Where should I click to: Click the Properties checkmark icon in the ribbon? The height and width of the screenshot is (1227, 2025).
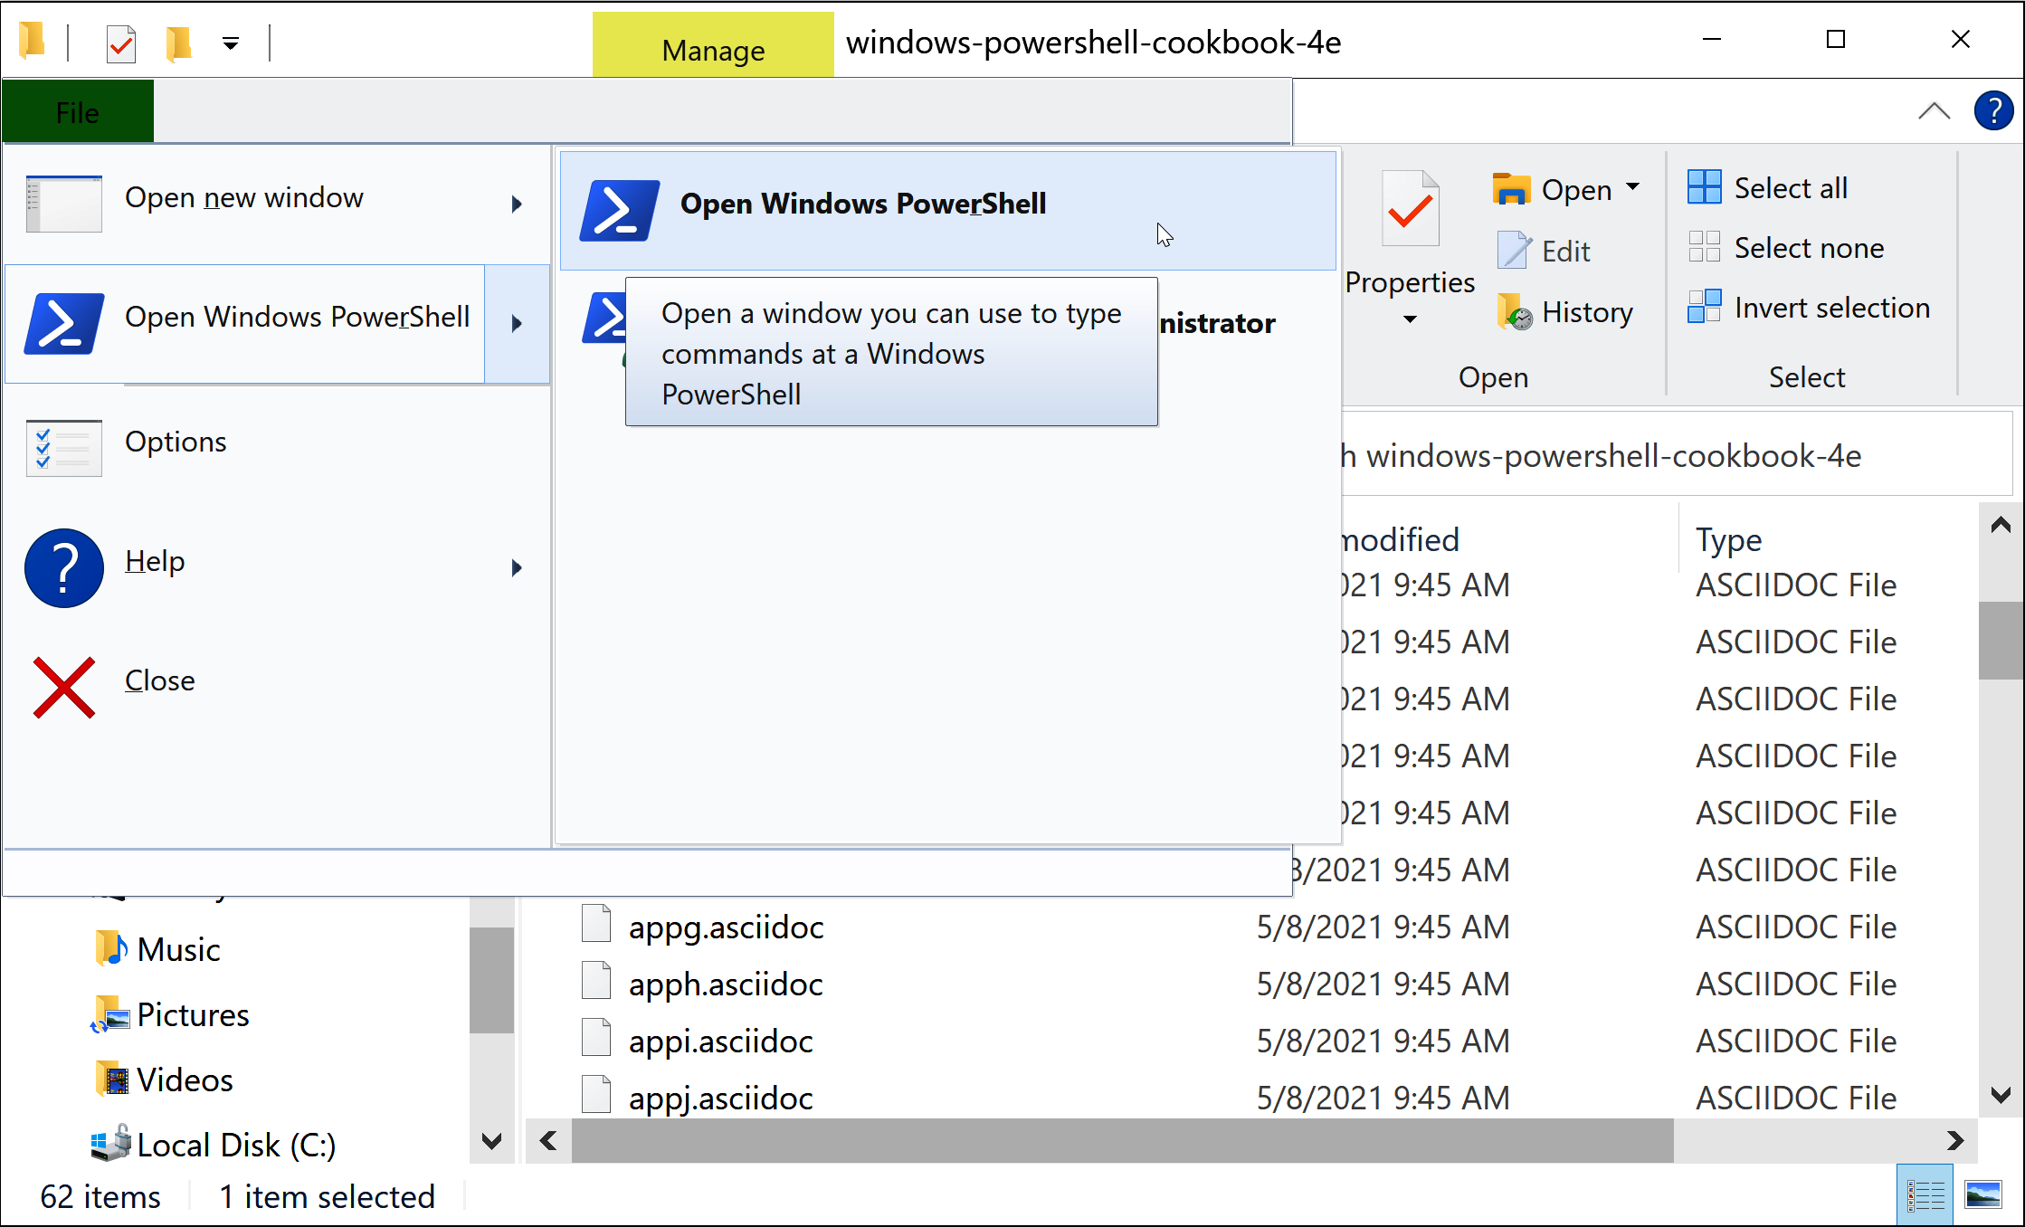(x=1410, y=210)
